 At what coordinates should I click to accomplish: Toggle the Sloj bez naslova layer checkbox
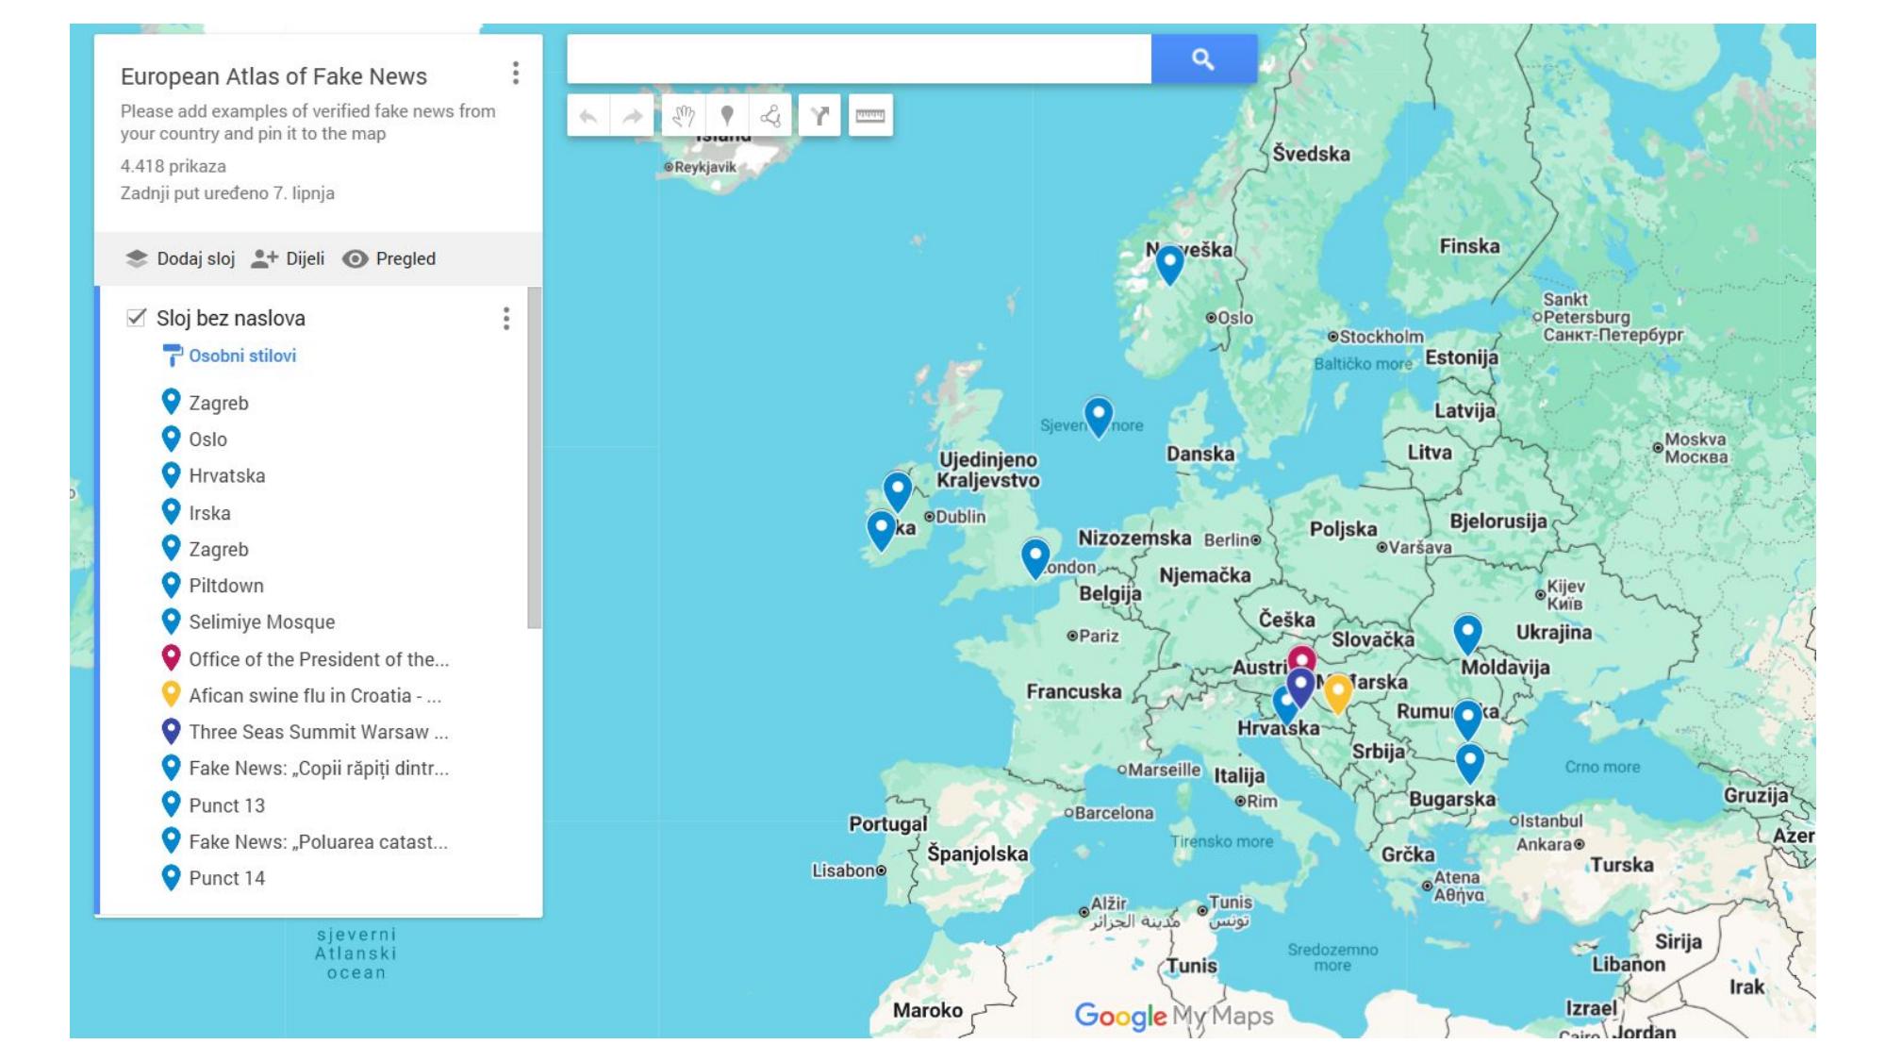[136, 318]
